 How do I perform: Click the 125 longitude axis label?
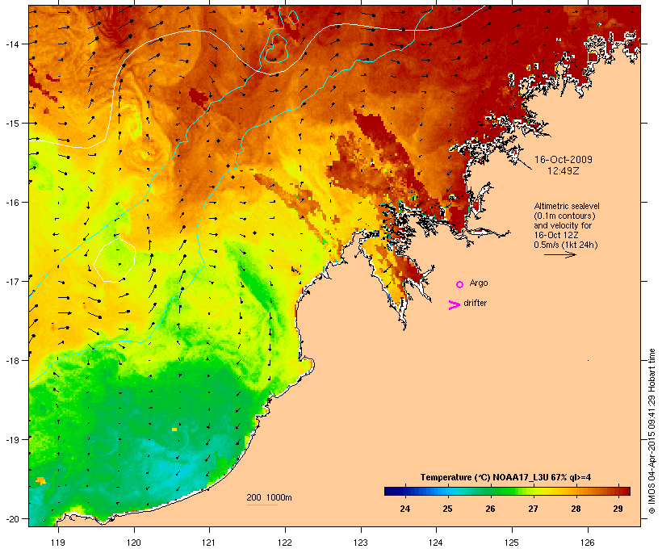click(512, 543)
